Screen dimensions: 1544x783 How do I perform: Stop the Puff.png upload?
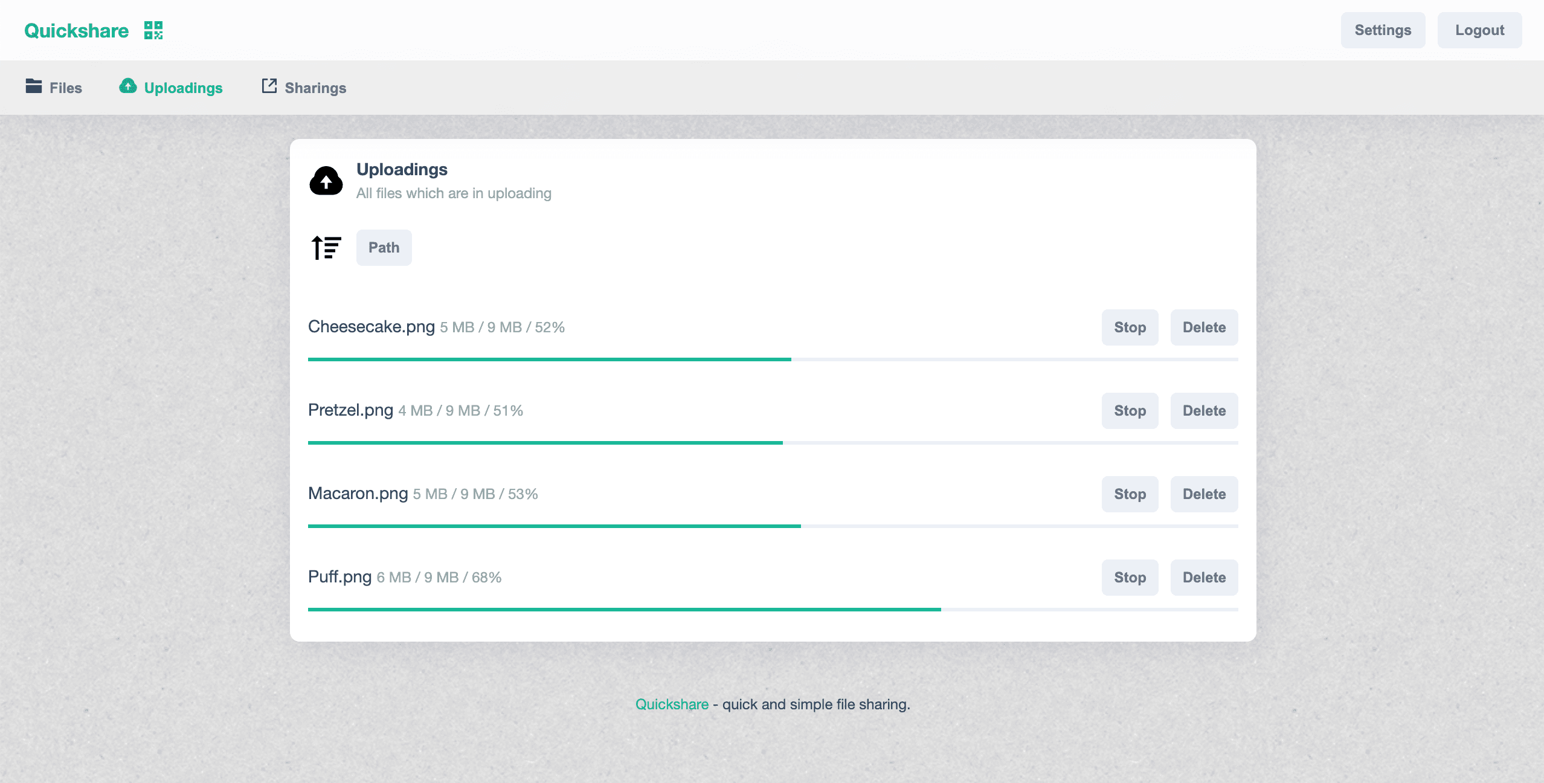[x=1130, y=578]
